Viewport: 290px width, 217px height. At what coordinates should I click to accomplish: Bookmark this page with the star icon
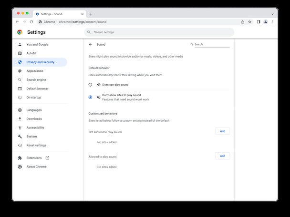click(249, 22)
